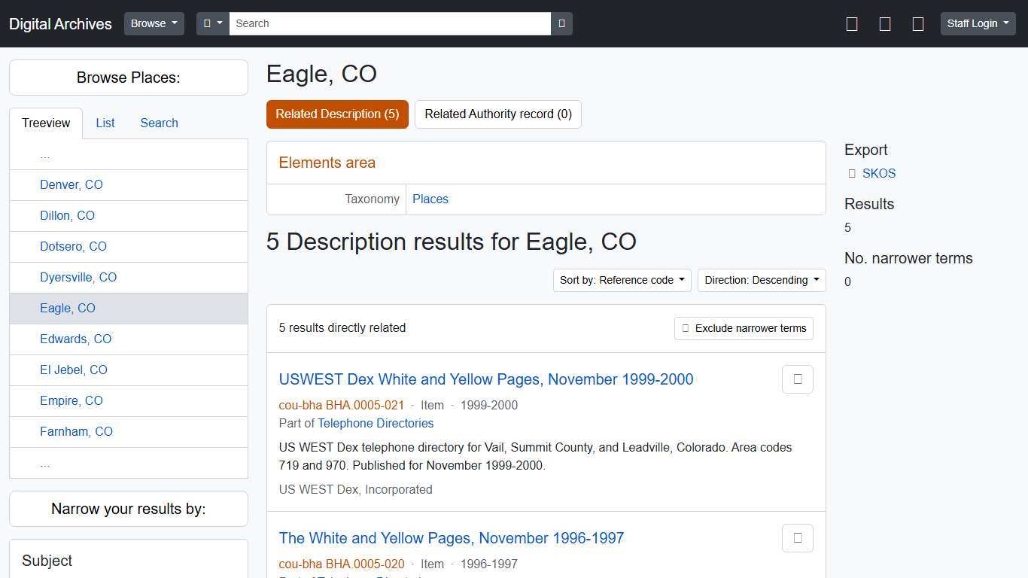Open the Staff Login dropdown
Screen dimensions: 1028x578
[x=977, y=23]
